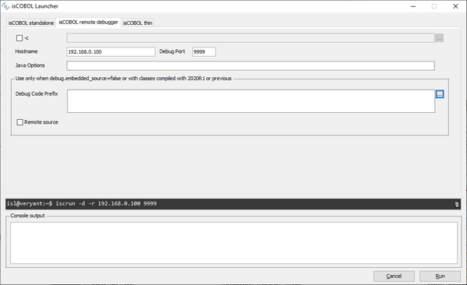467x285 pixels.
Task: Tick the Remote source checkbox
Action: tap(19, 122)
